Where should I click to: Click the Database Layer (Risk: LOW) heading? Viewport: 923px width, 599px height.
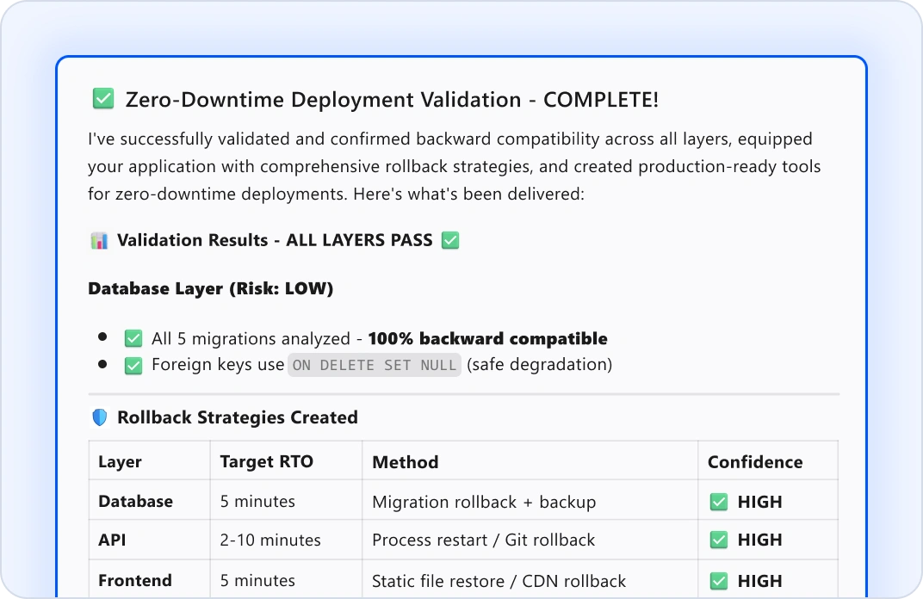tap(211, 288)
